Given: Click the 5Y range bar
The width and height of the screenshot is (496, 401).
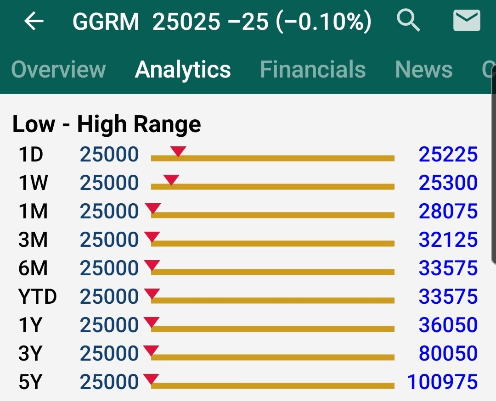Looking at the screenshot, I should pos(273,385).
